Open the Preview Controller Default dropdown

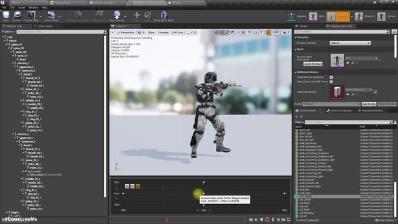click(x=350, y=43)
